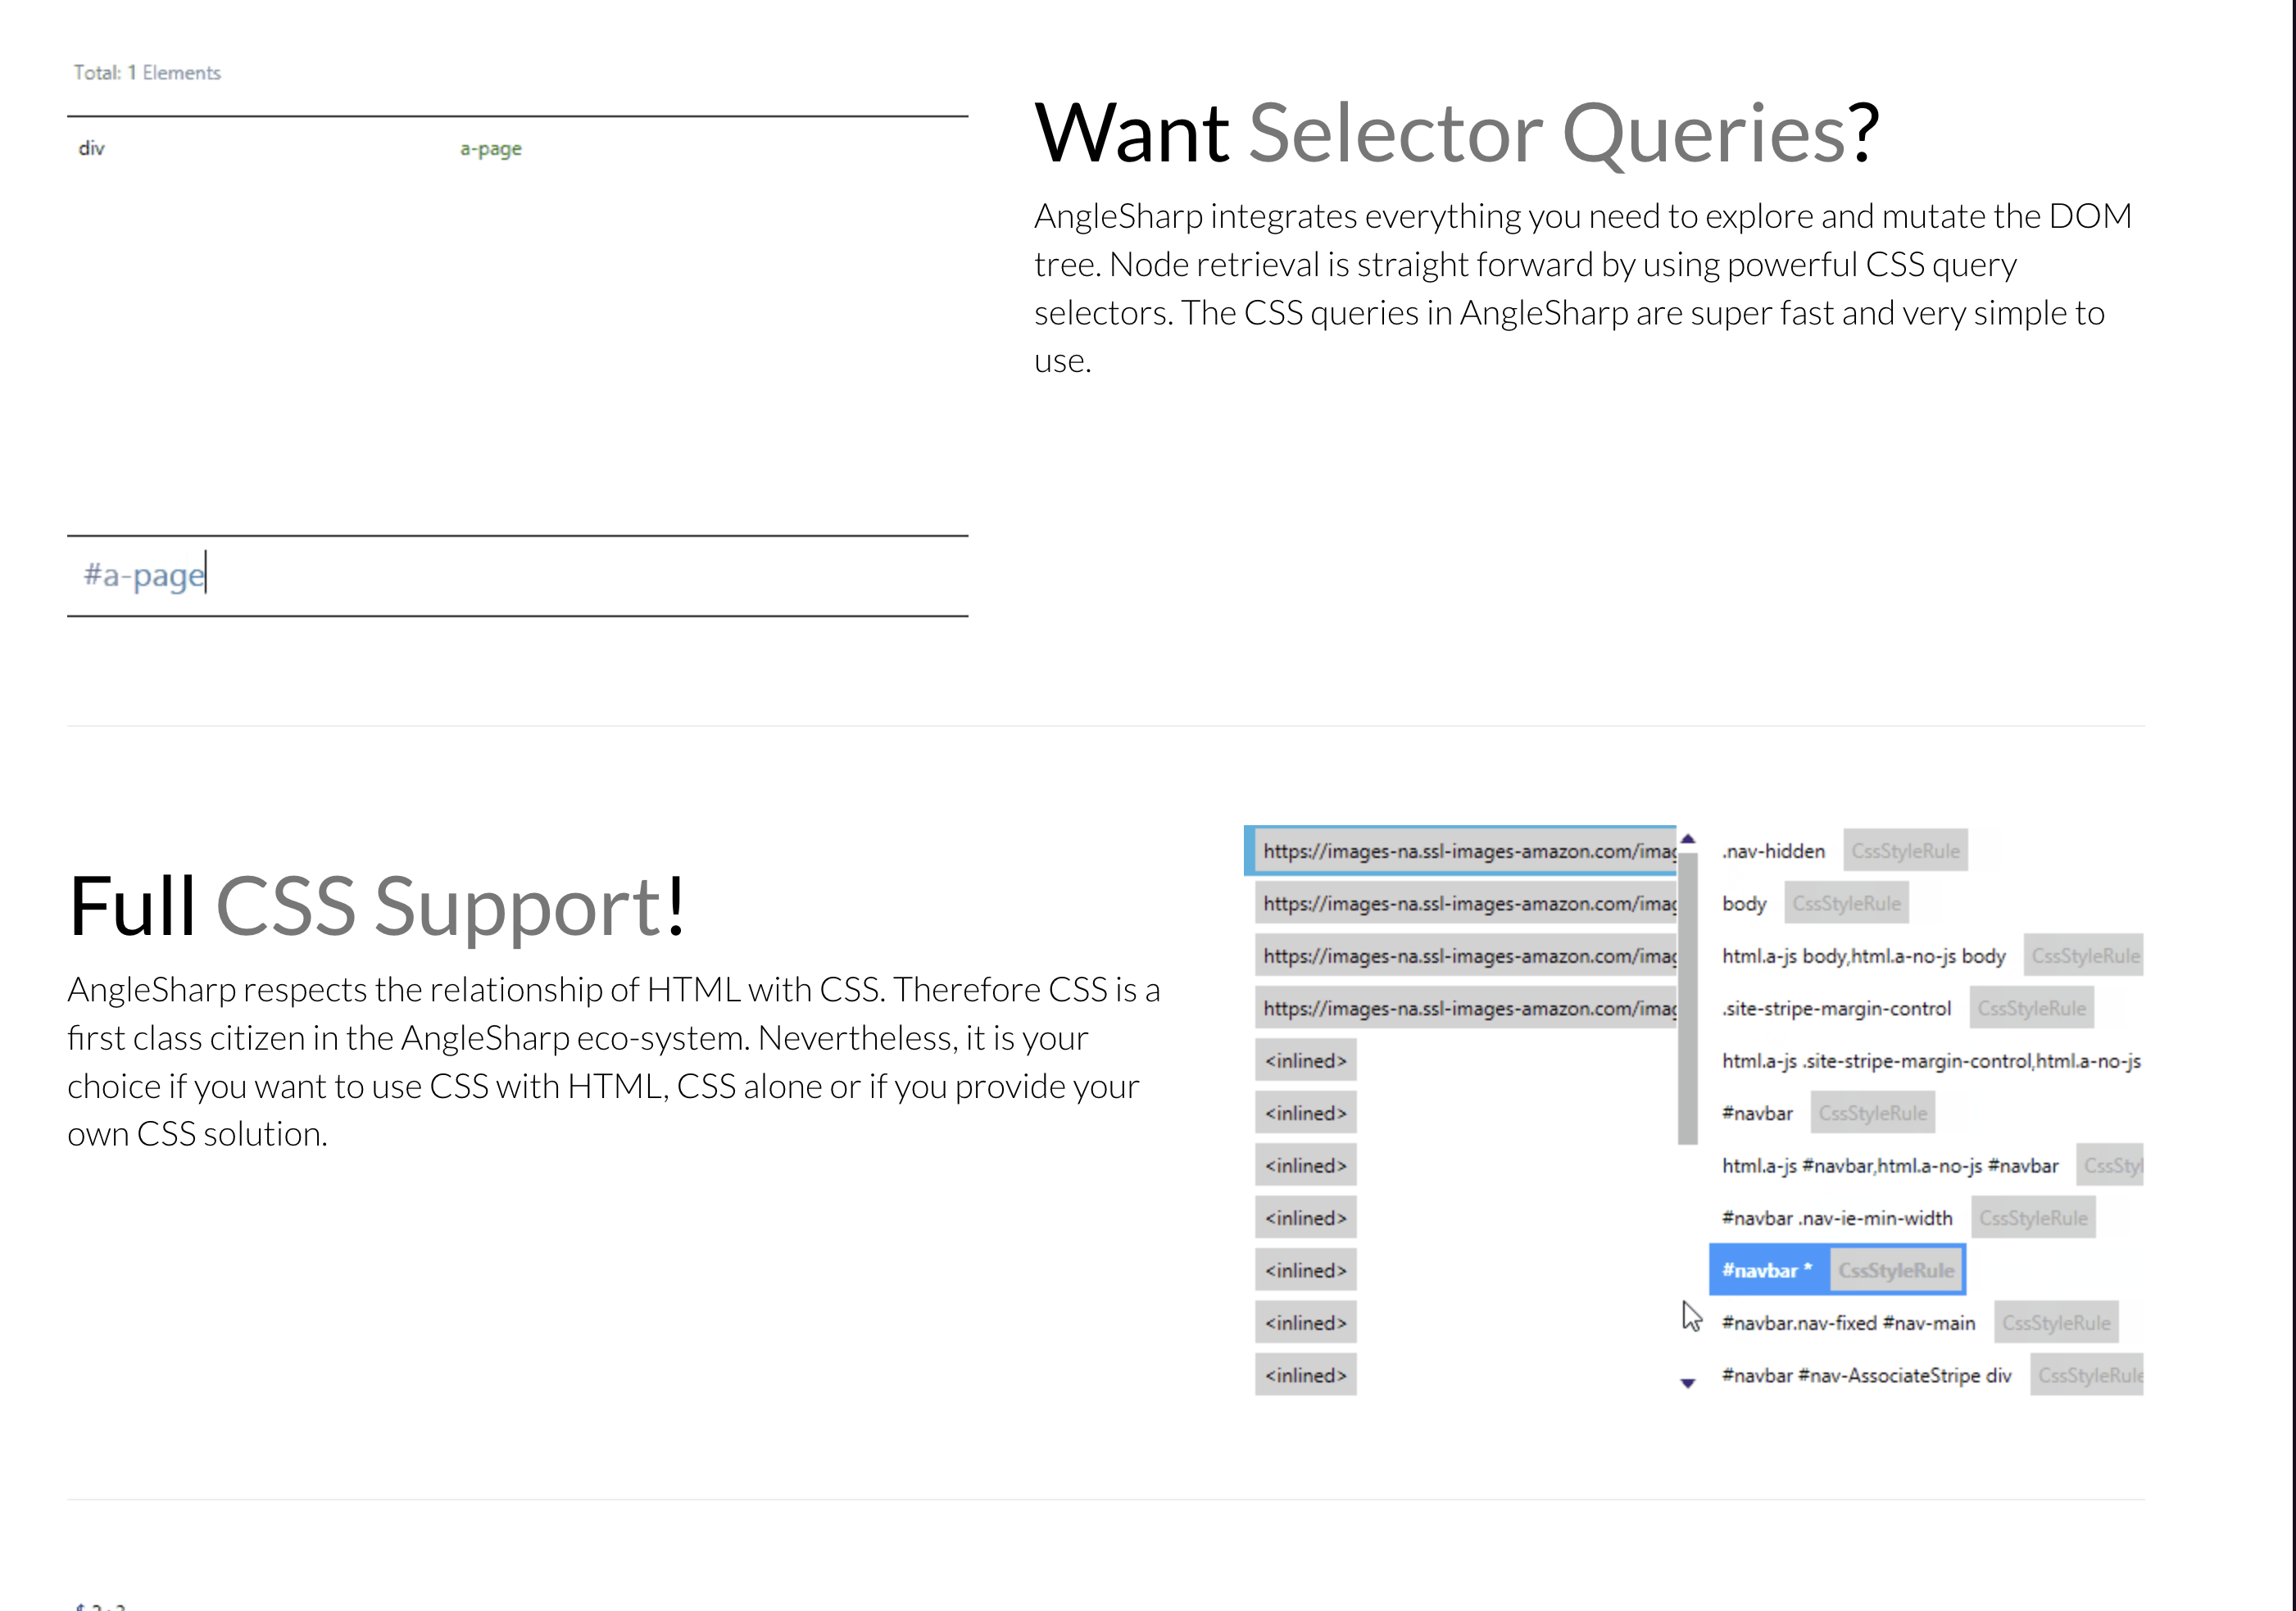Select the #navbar #nav-AssociateStripe div rule

pos(1866,1375)
